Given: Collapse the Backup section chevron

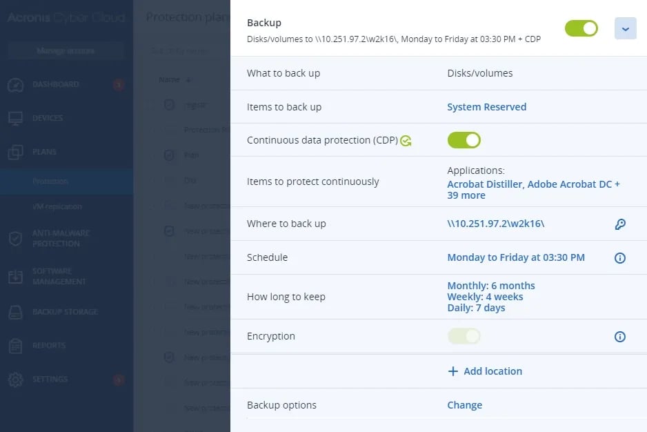Looking at the screenshot, I should point(625,29).
